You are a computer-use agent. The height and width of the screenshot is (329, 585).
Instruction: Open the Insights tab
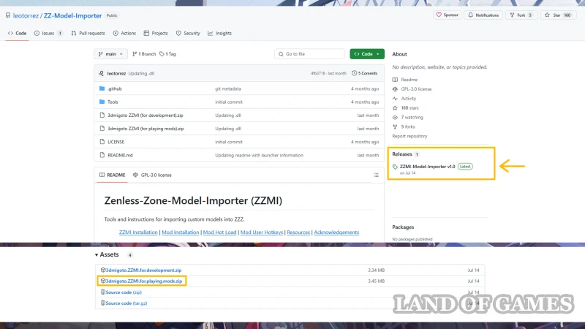(220, 33)
